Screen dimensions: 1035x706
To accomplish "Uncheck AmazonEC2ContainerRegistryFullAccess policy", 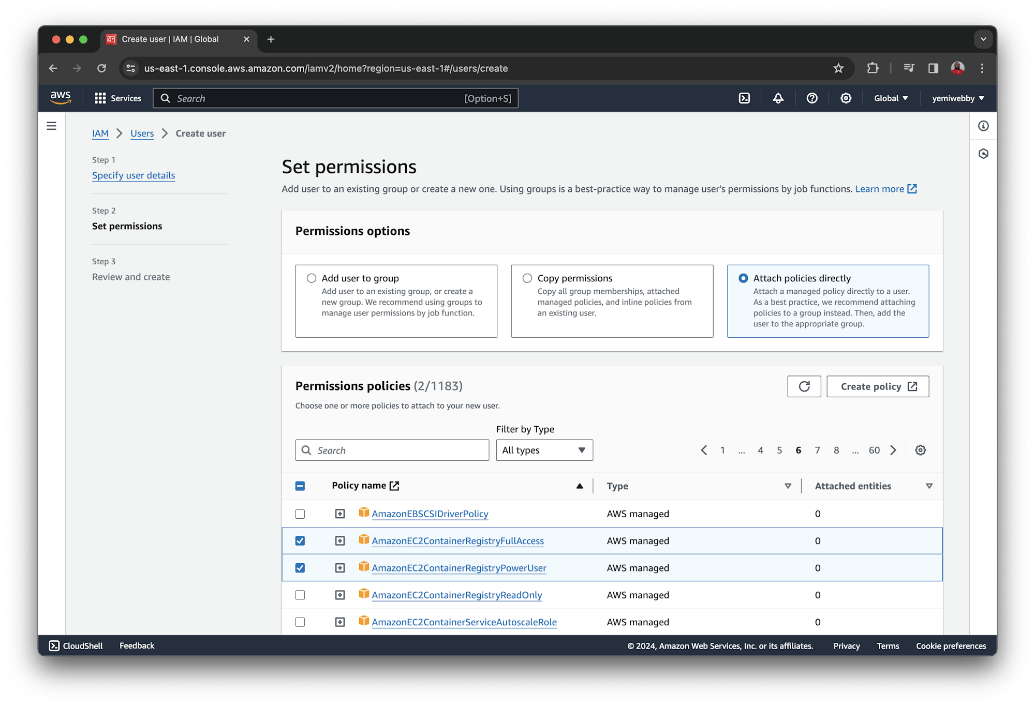I will click(300, 540).
